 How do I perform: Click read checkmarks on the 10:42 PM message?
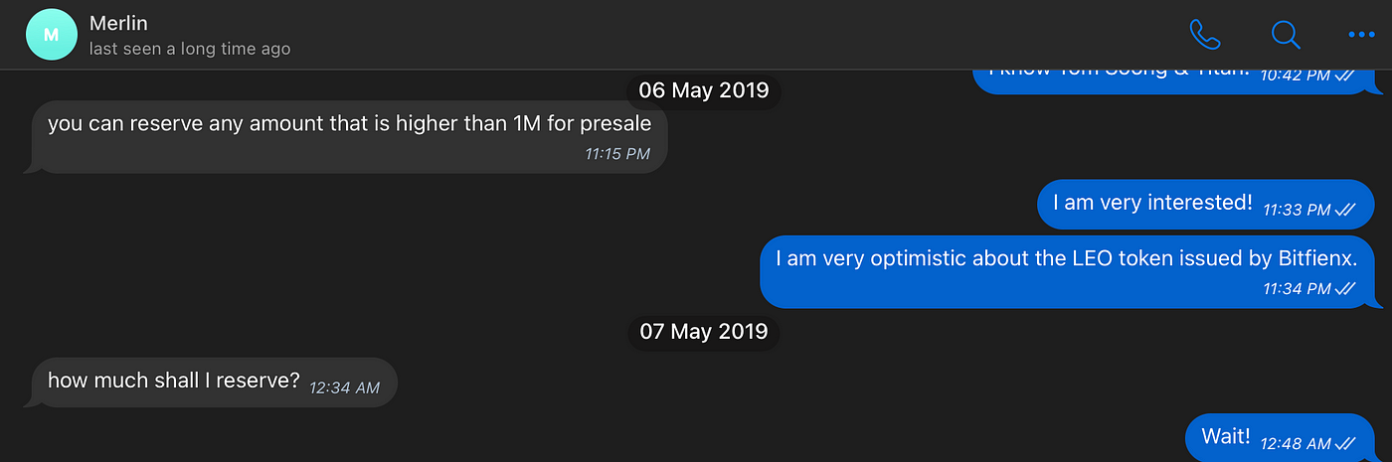pos(1344,75)
